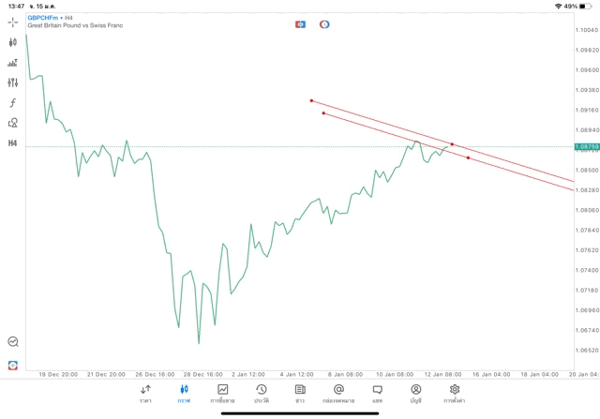Open the กล่องจดหมาย mailbox tab
Viewport: 600px width, 419px height.
click(338, 394)
